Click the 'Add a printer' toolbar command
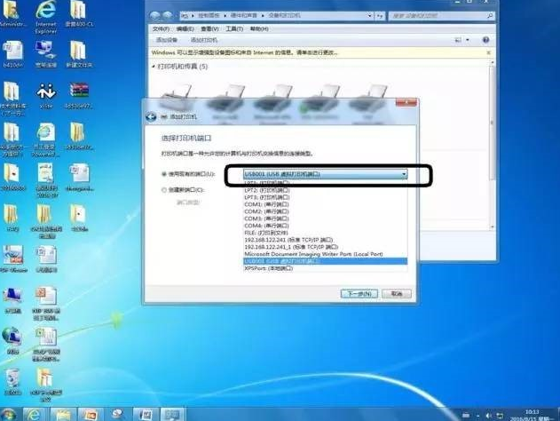 206,40
